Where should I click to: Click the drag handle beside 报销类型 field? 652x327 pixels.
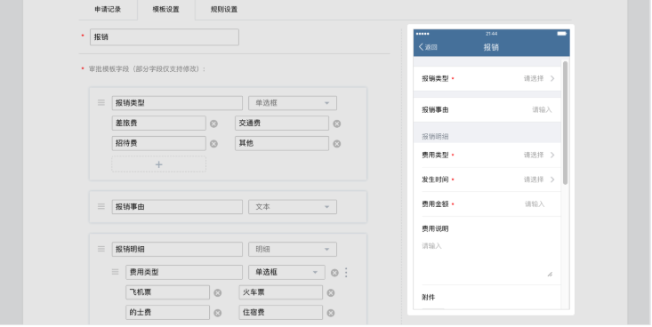(101, 102)
